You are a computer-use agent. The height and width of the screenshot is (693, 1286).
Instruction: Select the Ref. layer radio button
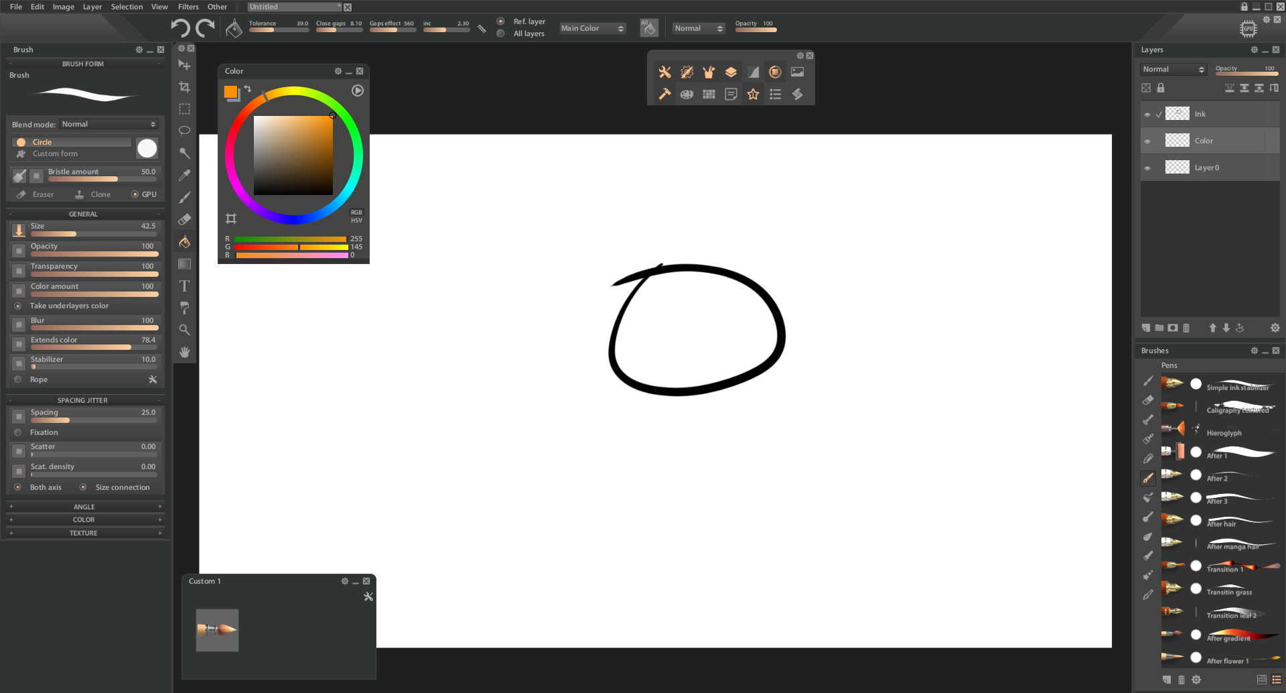[x=500, y=21]
